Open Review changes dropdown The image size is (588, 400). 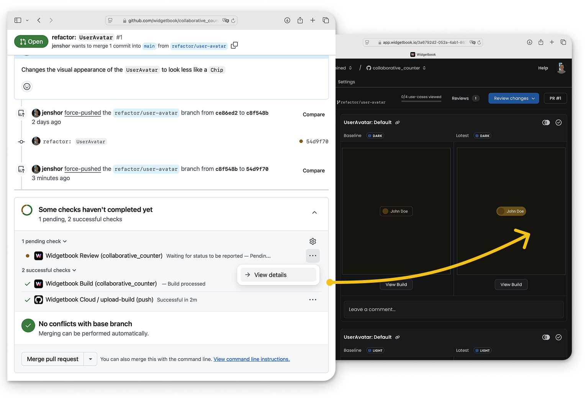514,98
